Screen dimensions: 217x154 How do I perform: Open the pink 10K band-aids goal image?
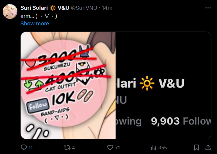68,85
